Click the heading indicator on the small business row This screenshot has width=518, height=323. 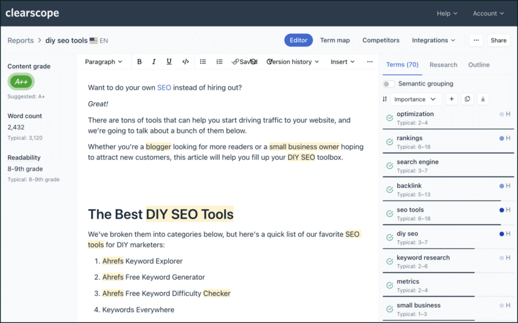[505, 306]
